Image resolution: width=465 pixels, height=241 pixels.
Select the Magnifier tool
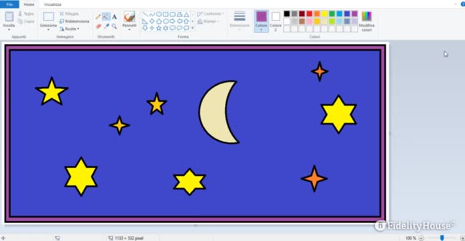114,27
